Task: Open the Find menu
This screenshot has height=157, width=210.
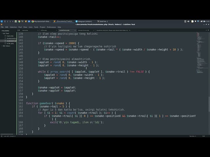Action: click(x=20, y=27)
